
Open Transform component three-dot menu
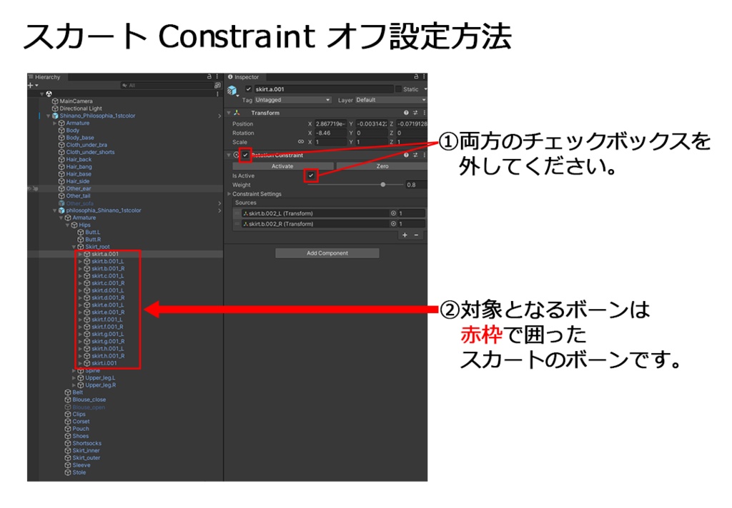coord(424,113)
